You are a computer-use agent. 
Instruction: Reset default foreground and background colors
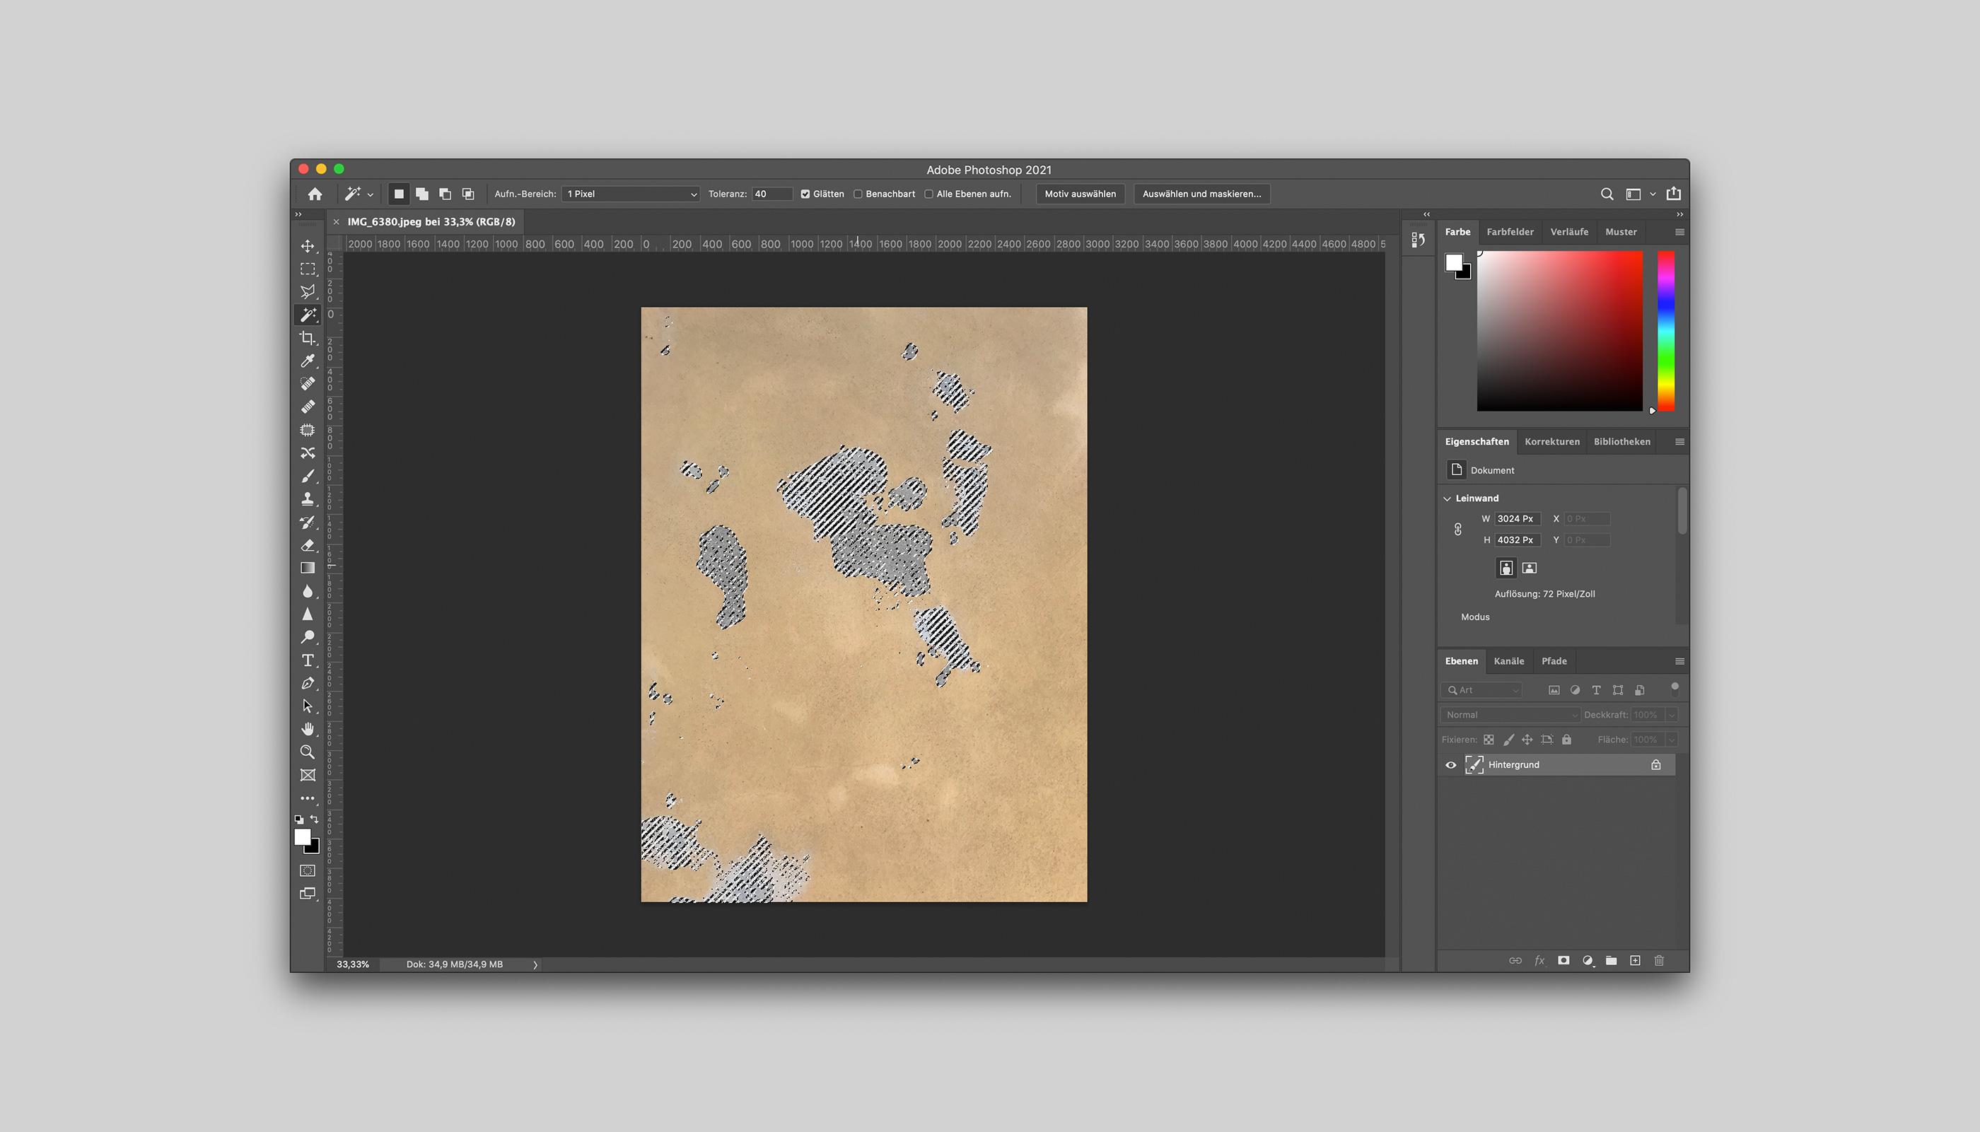click(x=299, y=819)
